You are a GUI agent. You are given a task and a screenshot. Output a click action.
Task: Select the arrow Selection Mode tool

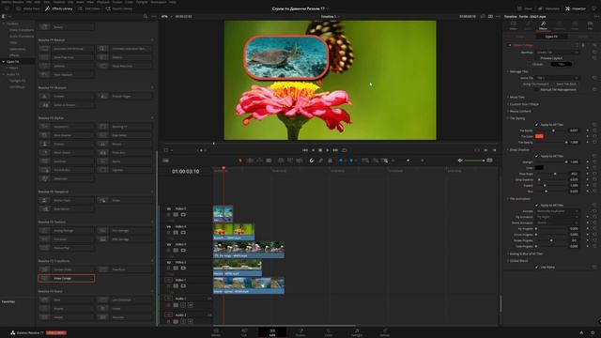(240, 161)
